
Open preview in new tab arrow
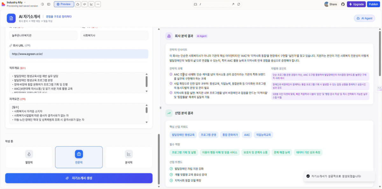point(233,4)
